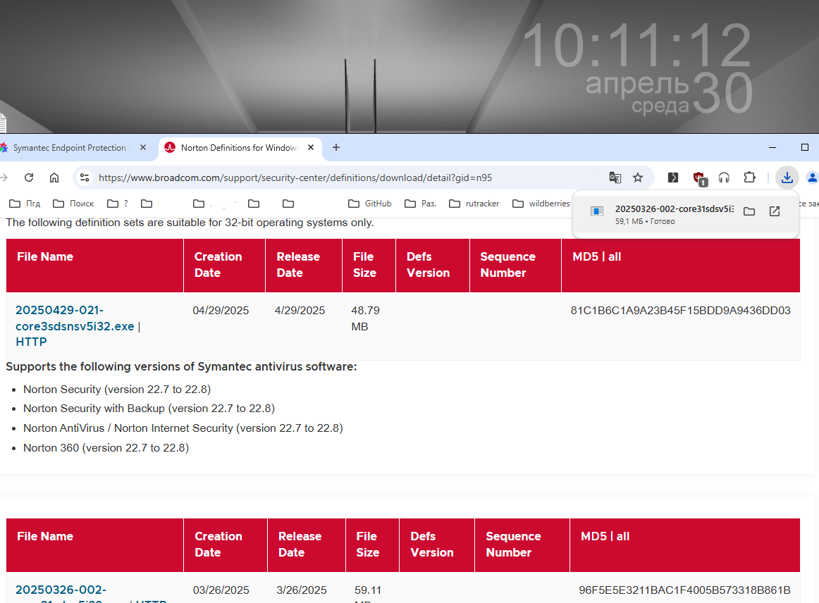The image size is (819, 603).
Task: Click the 'all' link in first MD5 header
Action: coord(615,256)
